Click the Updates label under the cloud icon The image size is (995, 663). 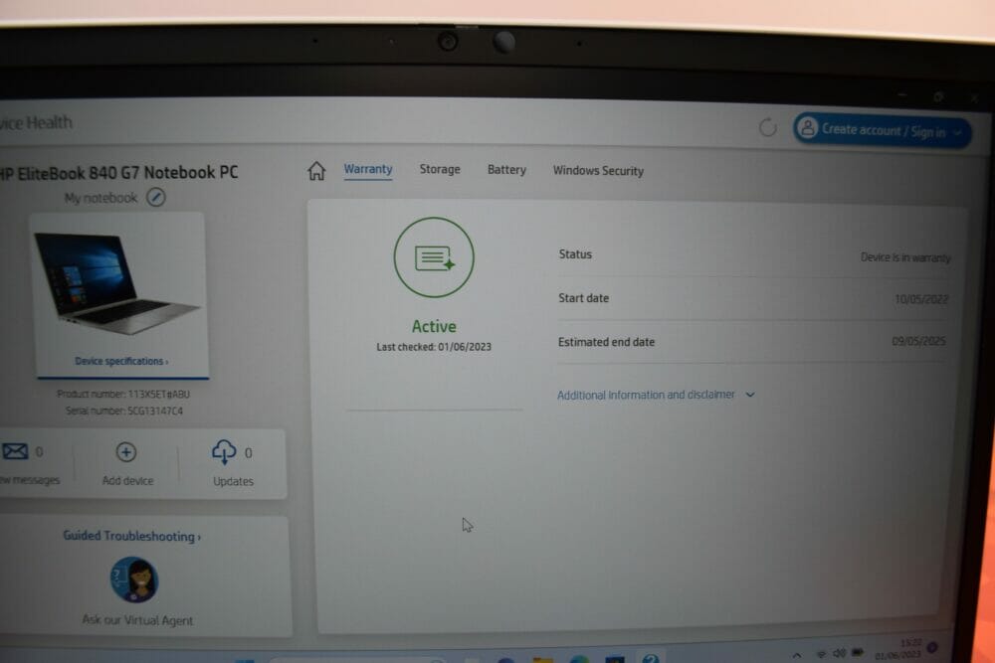[233, 481]
